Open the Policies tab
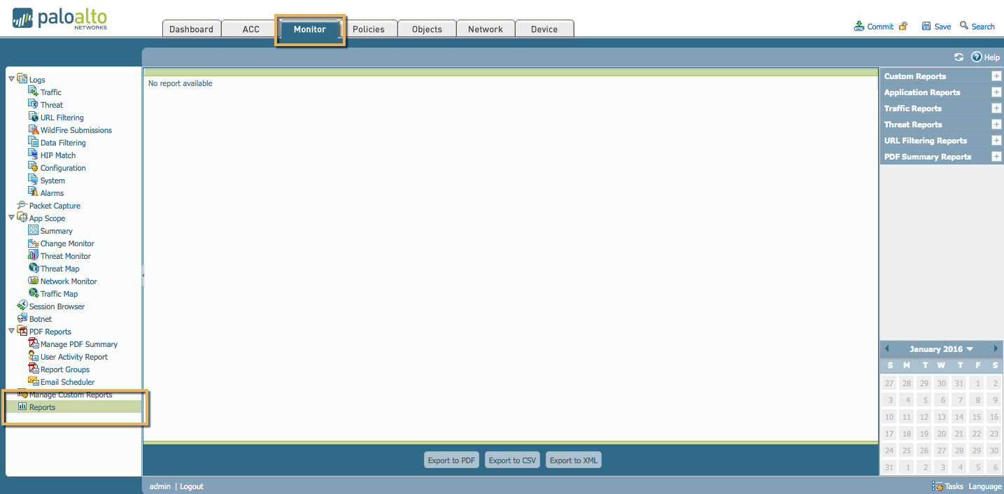Screen dimensions: 1004x494 pos(370,29)
